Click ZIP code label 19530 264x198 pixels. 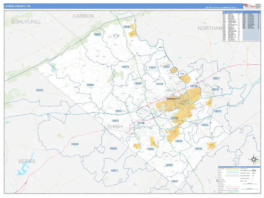(75, 144)
